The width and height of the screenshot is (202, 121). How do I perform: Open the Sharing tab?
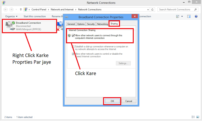(x=114, y=24)
